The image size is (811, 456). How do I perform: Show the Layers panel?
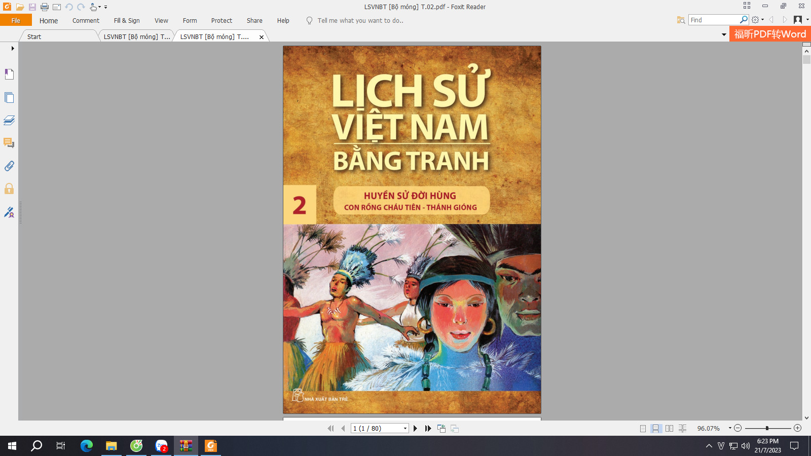pyautogui.click(x=9, y=120)
